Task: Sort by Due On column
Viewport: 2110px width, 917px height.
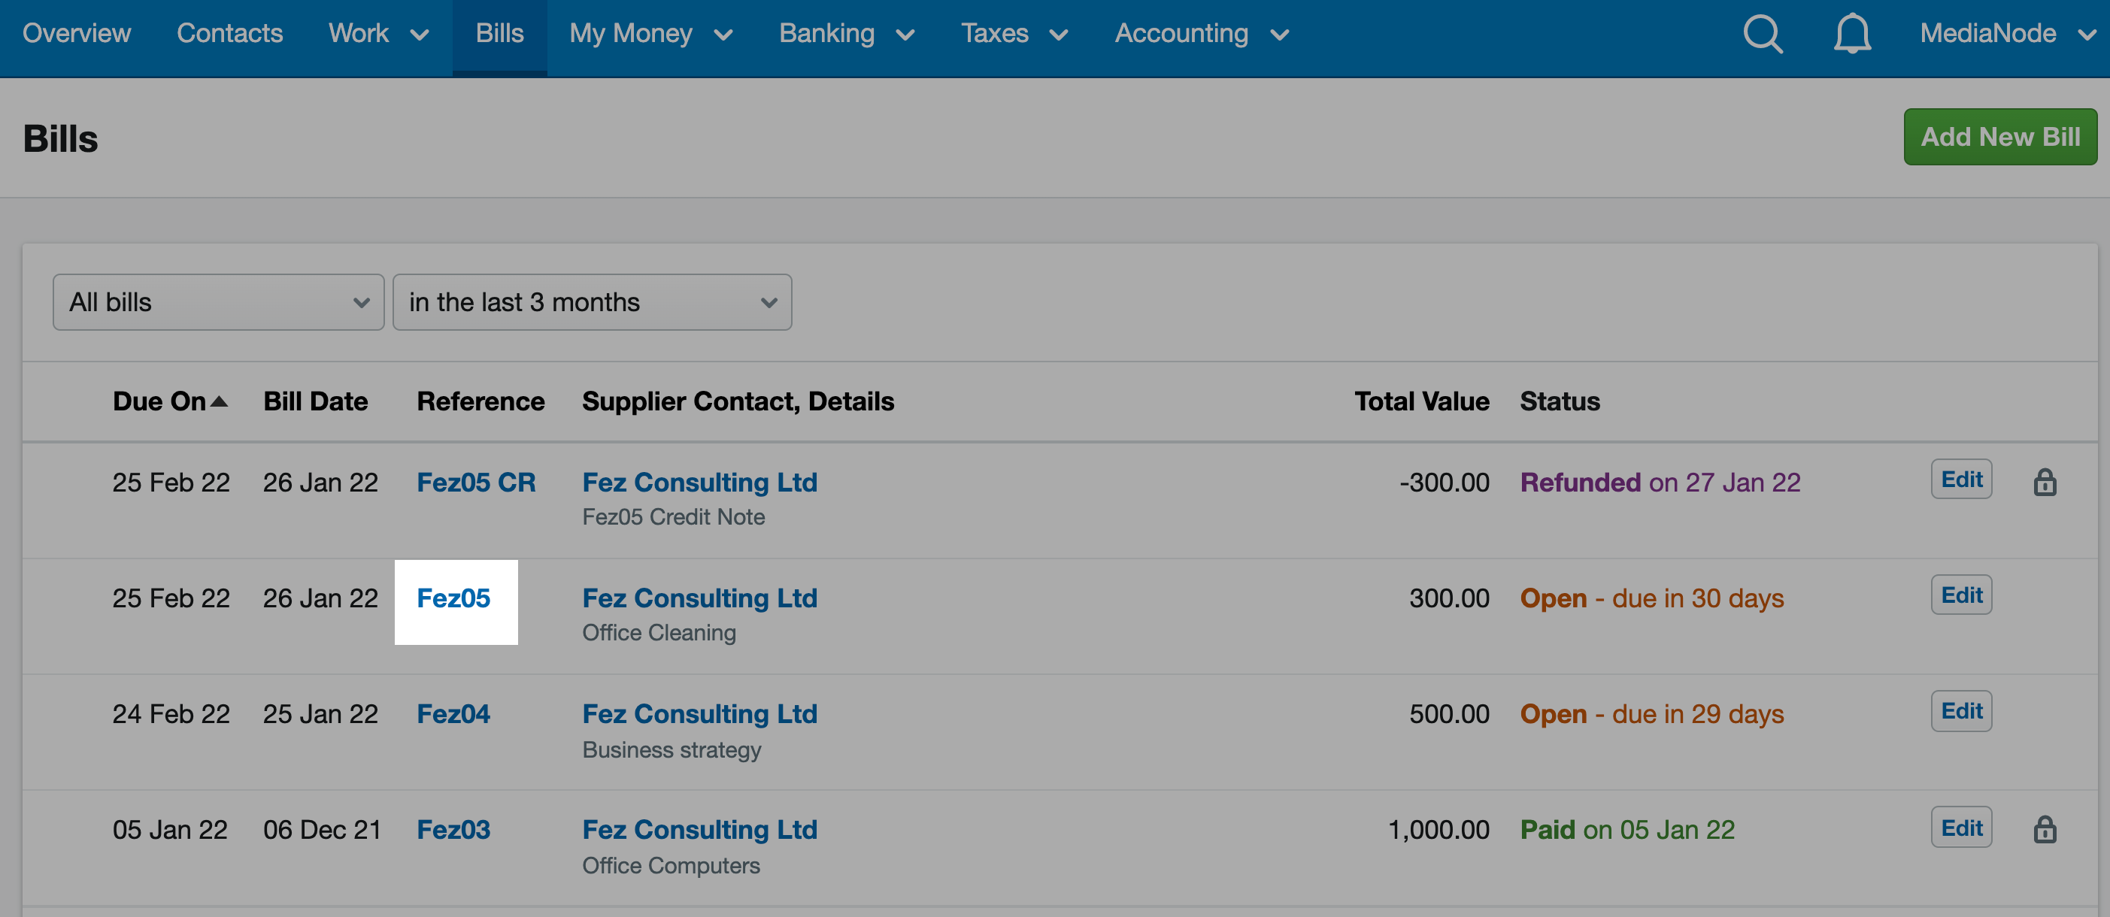Action: [x=169, y=401]
